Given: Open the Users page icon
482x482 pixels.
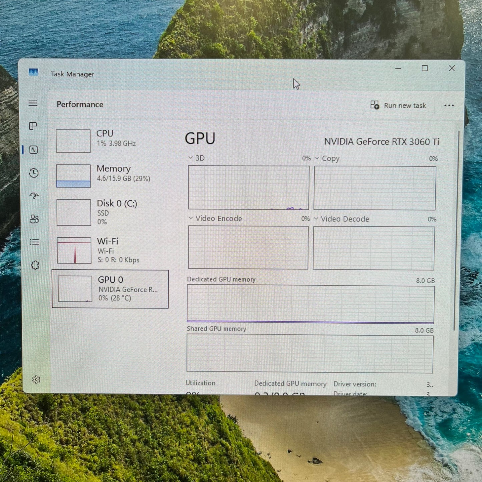Looking at the screenshot, I should coord(34,219).
